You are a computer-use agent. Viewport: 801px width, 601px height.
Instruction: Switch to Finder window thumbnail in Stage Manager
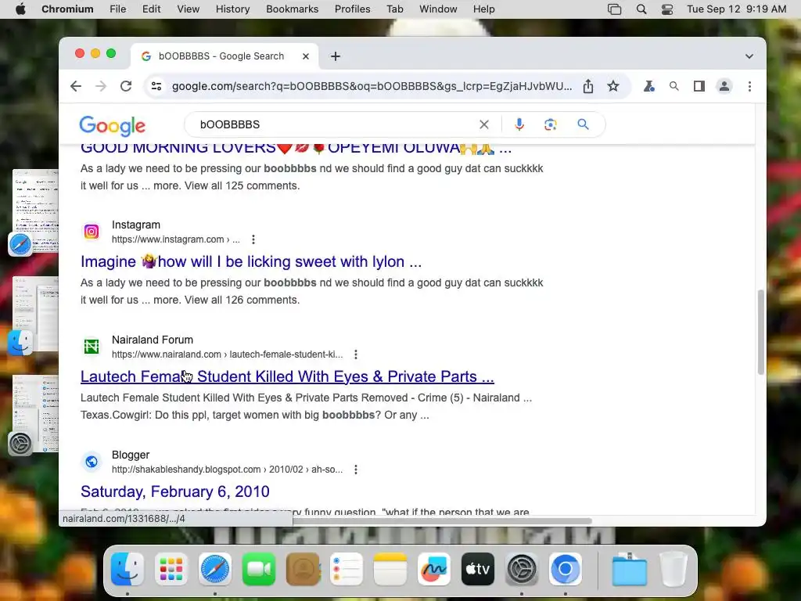click(x=35, y=315)
